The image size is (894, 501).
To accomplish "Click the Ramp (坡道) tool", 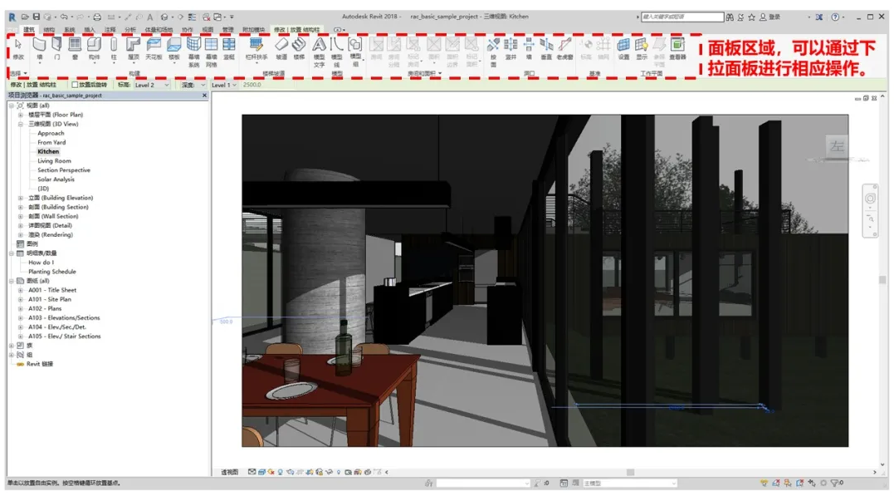I will tap(281, 48).
